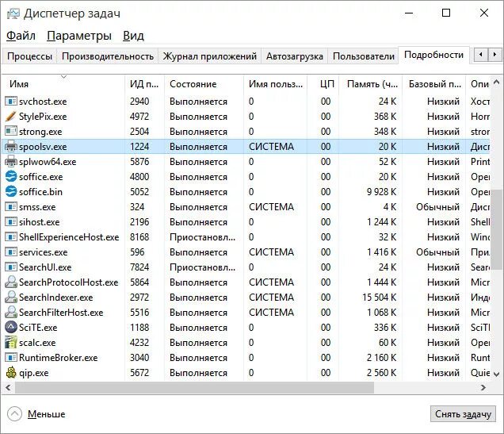Click the SearchProtocolHost.exe icon
Screen dimensions: 504x434
point(10,282)
